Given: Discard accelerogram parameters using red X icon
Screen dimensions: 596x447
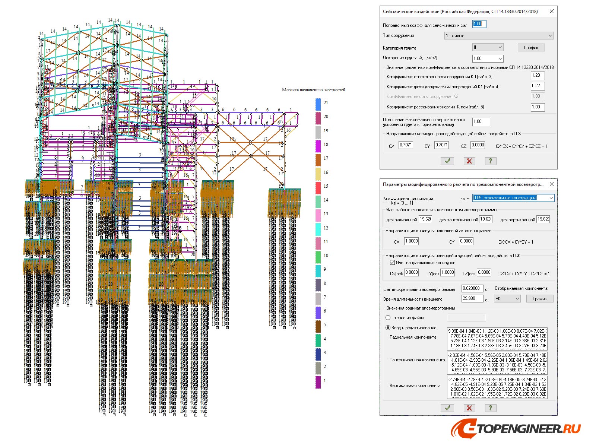Looking at the screenshot, I should coord(469,408).
